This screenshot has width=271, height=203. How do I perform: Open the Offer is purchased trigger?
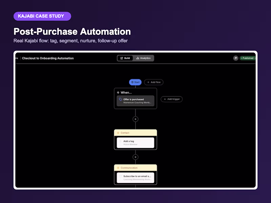[x=135, y=101]
